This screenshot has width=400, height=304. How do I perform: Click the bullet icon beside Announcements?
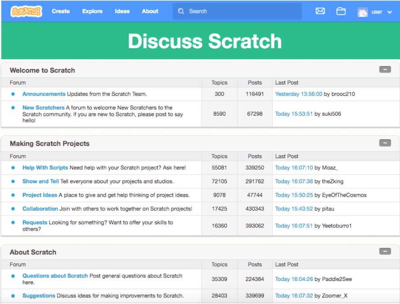pyautogui.click(x=13, y=94)
